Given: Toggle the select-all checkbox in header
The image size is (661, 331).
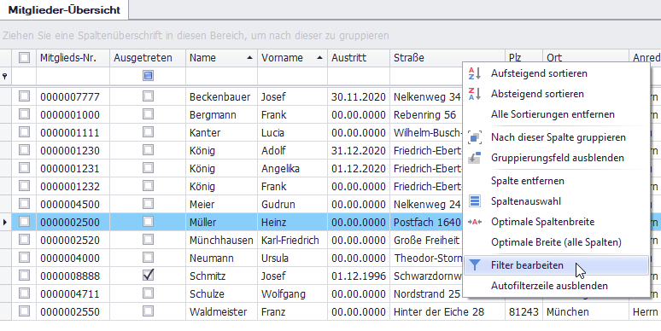Looking at the screenshot, I should pos(24,58).
